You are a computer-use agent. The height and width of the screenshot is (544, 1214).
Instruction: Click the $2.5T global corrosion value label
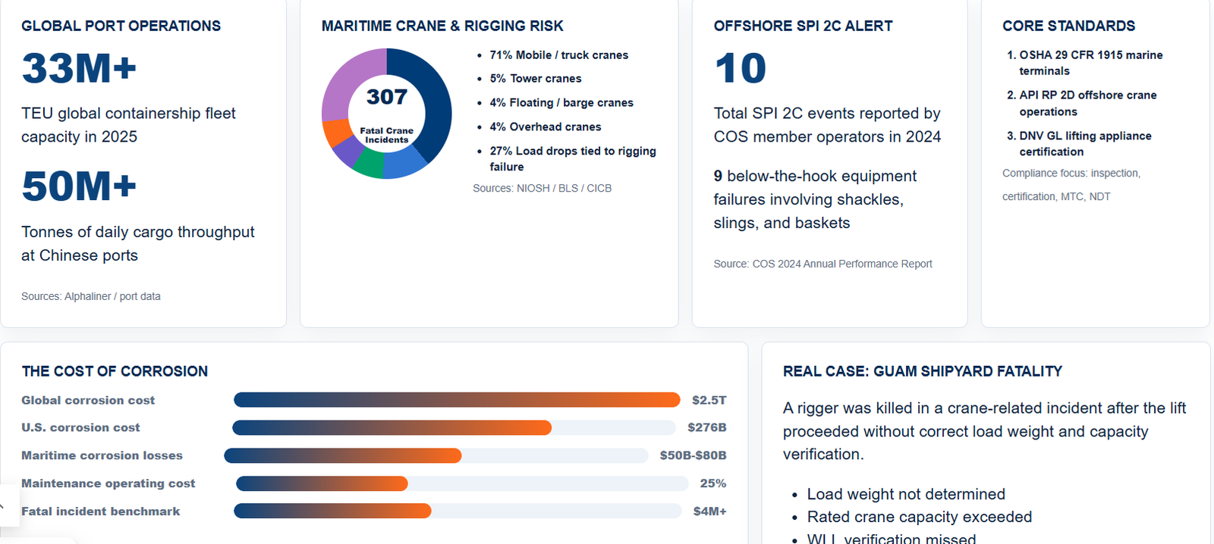pos(709,400)
